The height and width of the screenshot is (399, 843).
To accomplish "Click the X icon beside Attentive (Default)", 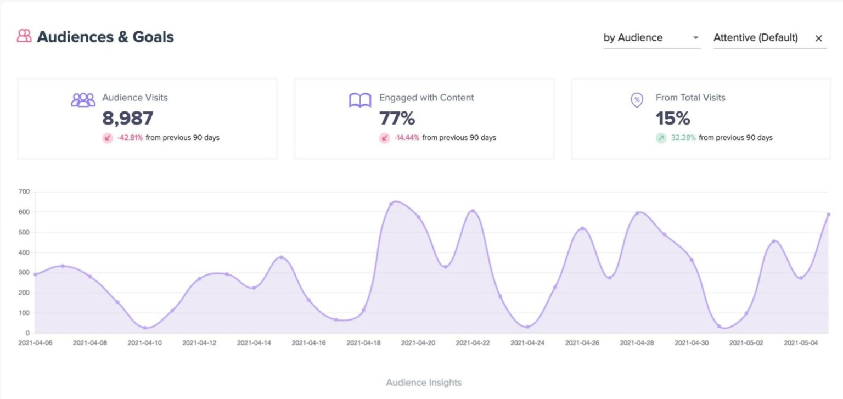I will (818, 38).
